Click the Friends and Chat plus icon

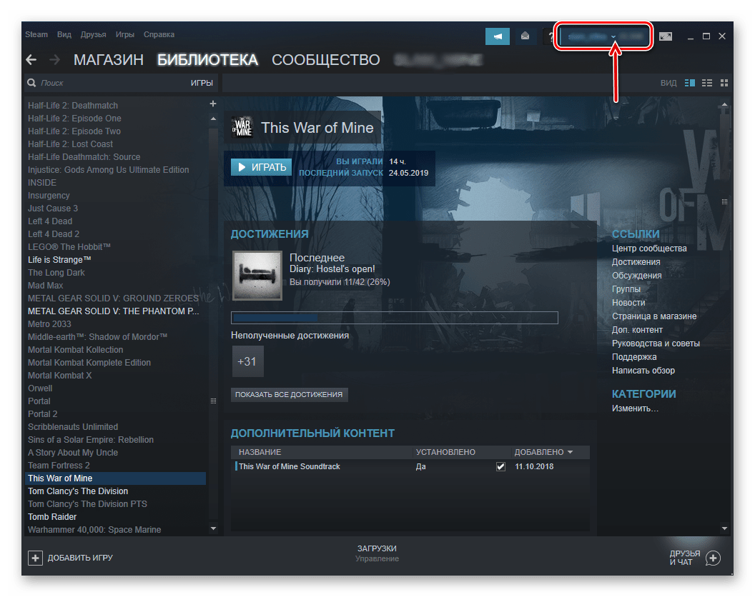(713, 558)
